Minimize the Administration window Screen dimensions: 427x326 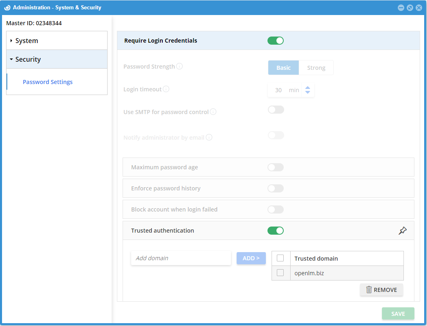point(401,8)
